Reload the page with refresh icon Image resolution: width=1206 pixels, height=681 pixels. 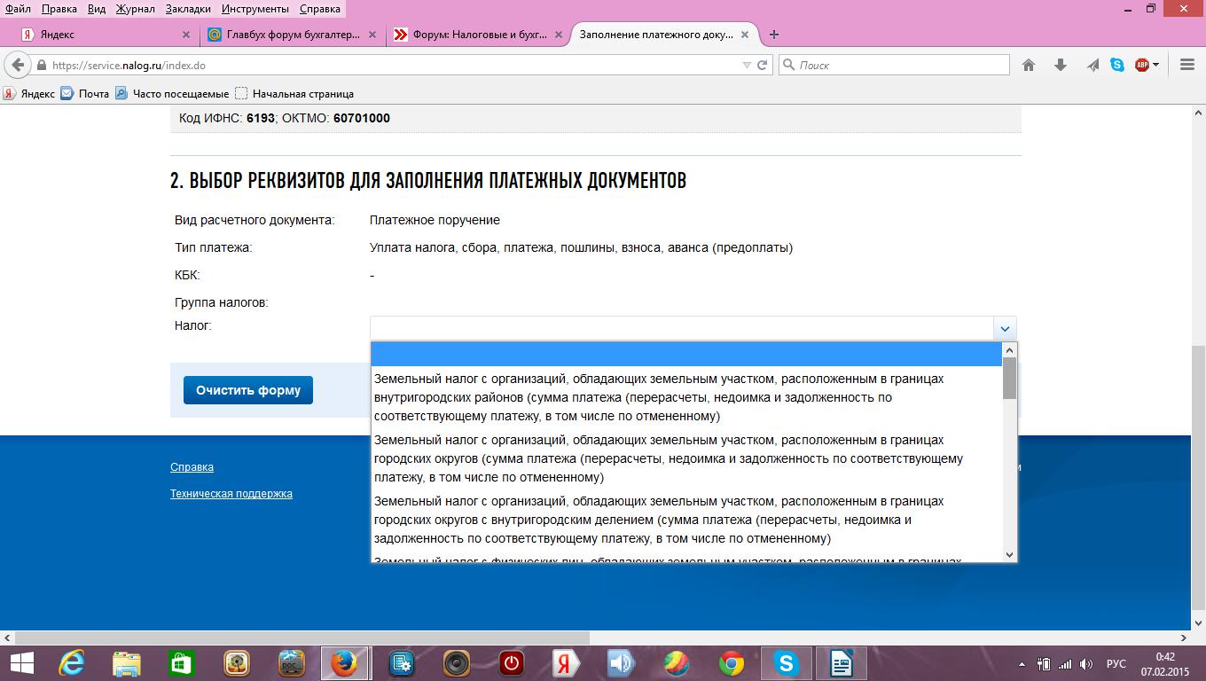762,65
